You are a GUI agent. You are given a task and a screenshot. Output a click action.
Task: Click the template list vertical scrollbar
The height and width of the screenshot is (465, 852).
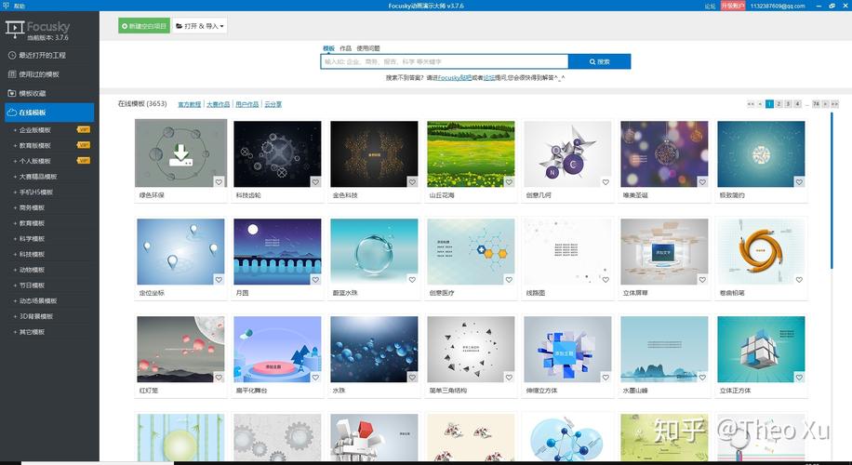(832, 190)
